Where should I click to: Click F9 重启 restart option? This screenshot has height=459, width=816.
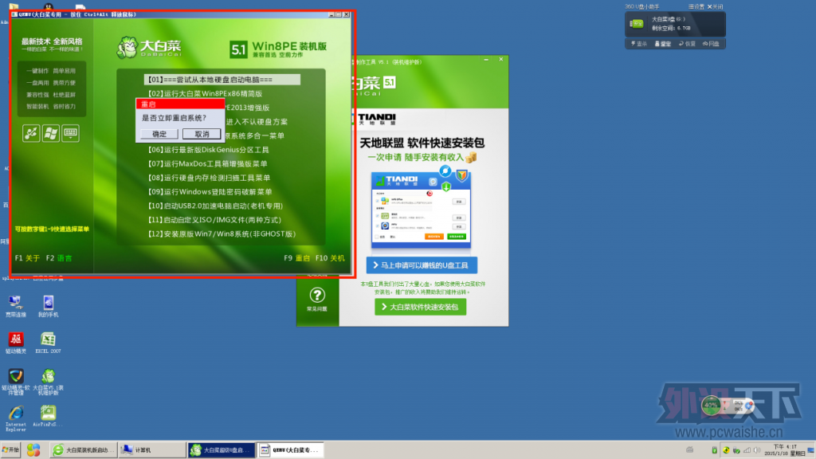click(x=296, y=258)
